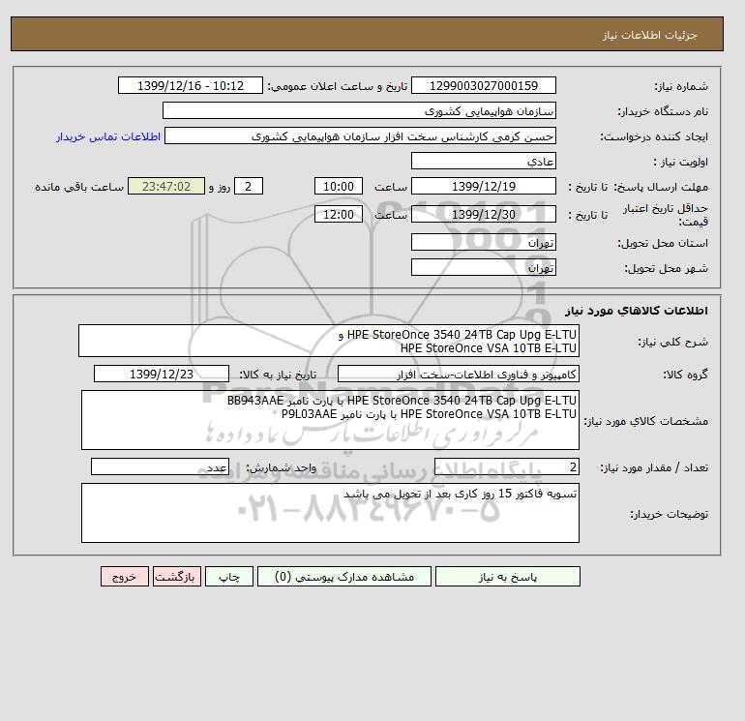Click the توضیحات خریدار label
Screen dimensions: 745x721
(x=669, y=514)
